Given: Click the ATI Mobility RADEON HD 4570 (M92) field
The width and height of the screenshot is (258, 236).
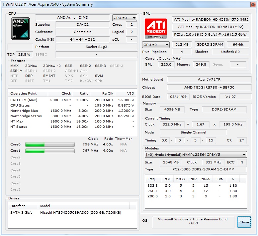Looking at the screenshot, I should tap(211, 27).
